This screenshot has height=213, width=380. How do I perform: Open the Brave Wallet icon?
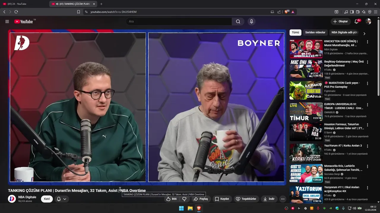(x=358, y=12)
